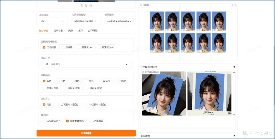
Task: Click the ten-photo layout sheet image
Action: tap(188, 32)
